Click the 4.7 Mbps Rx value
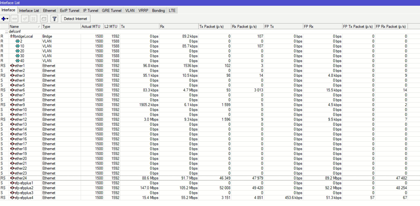420x206 pixels. coord(190,90)
